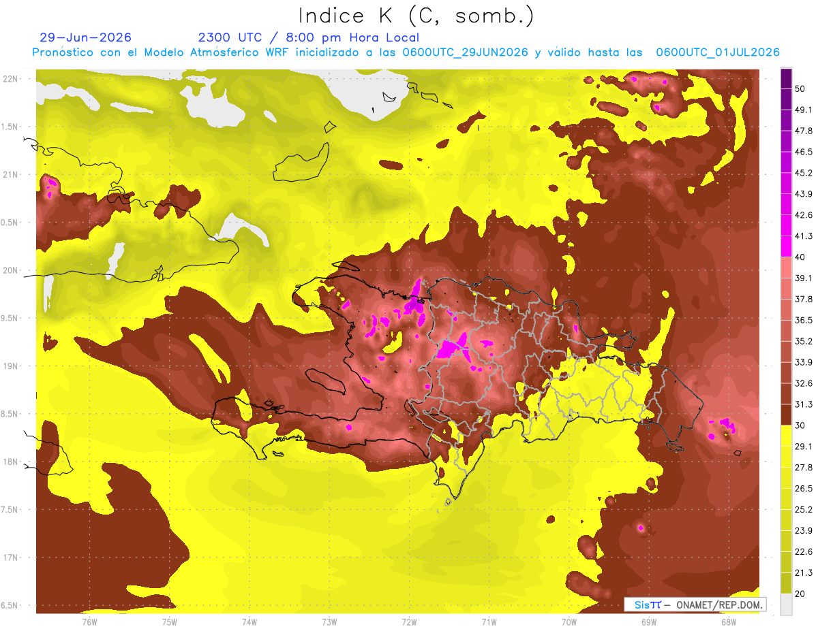Image resolution: width=818 pixels, height=631 pixels.
Task: Click the light gray legend swatch below 20
Action: 786,604
